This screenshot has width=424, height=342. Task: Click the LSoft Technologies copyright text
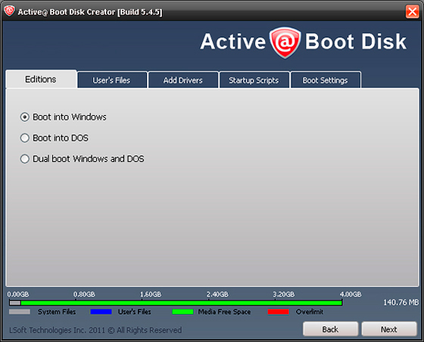click(x=95, y=330)
